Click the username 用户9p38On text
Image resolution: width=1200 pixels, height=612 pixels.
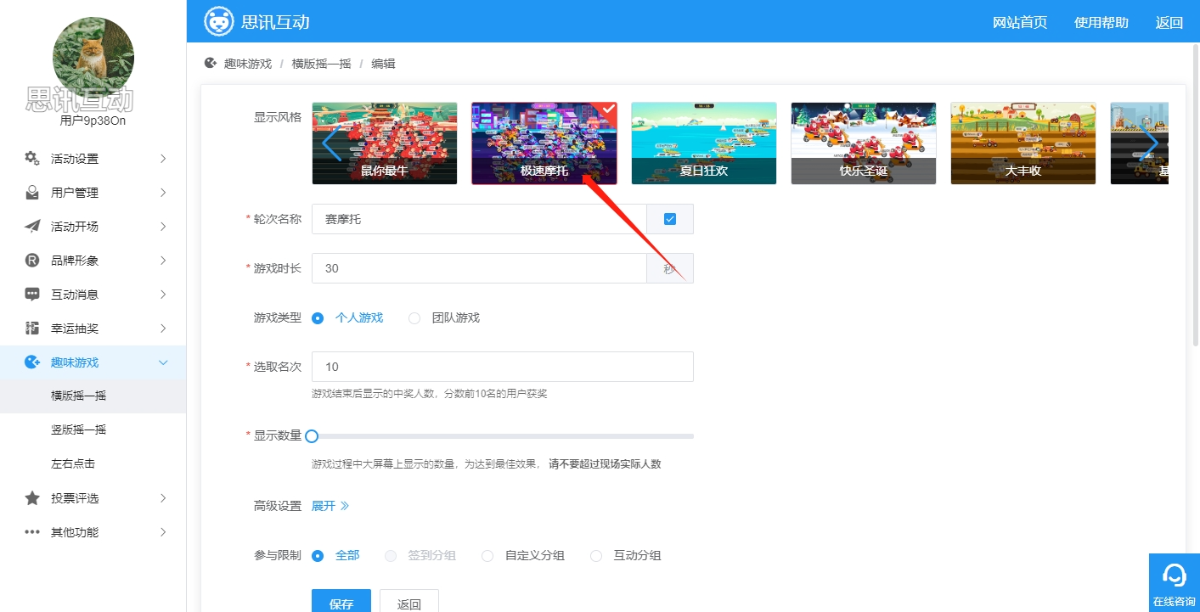[93, 121]
